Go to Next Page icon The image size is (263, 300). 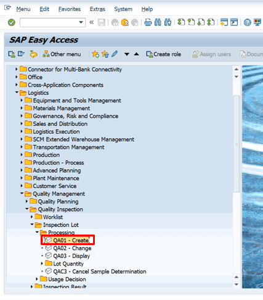click(201, 22)
